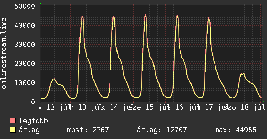Screen dimensions: 267x139
Task: Click the 18 júl date marker
Action: point(253,107)
